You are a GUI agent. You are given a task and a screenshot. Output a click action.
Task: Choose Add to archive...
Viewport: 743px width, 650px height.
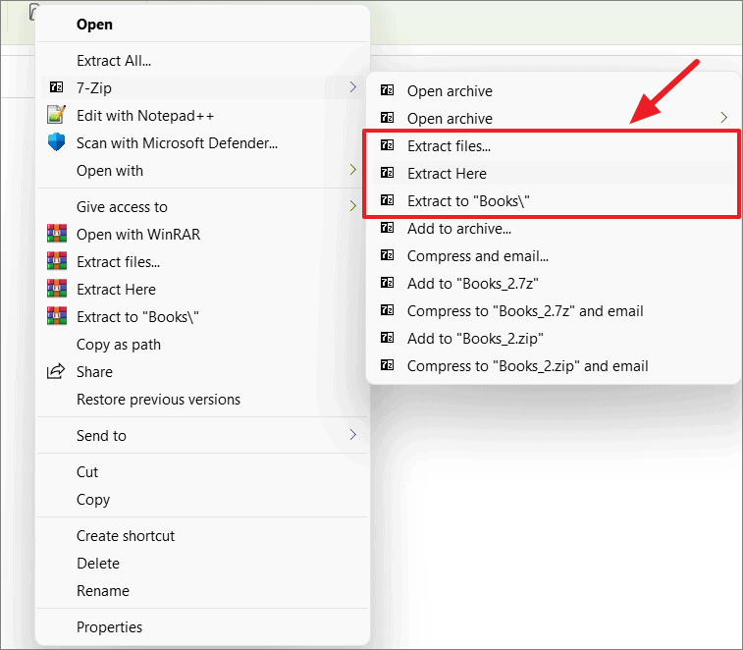[554, 228]
